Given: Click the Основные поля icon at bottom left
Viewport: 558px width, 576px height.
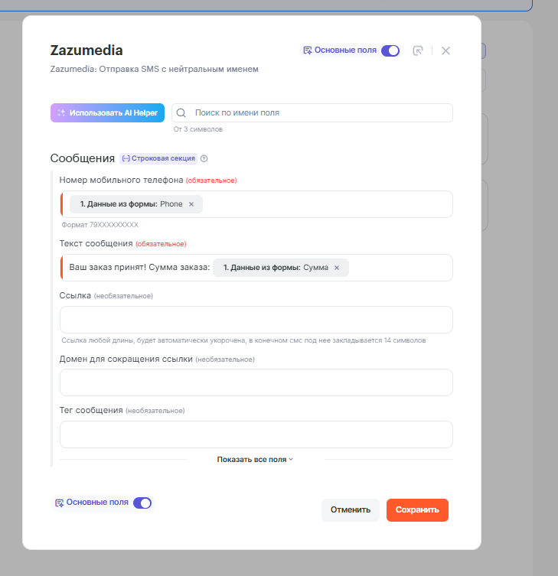Looking at the screenshot, I should (x=59, y=503).
